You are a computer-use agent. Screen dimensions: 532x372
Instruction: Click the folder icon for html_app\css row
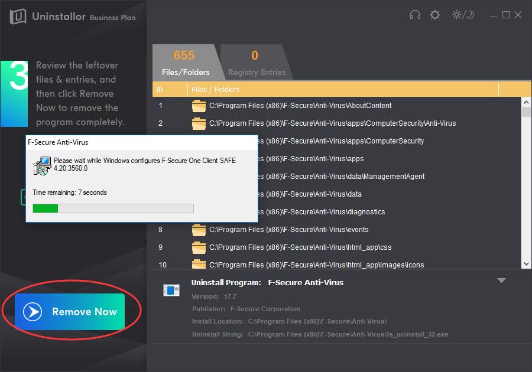pos(199,247)
